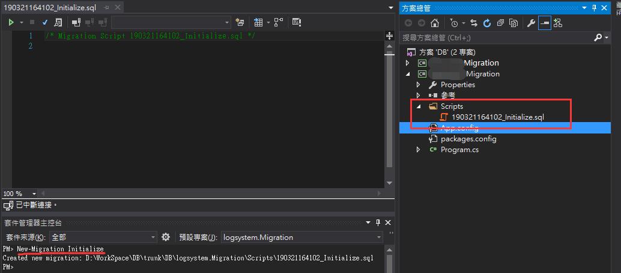Click the editor vertical scrollbar thumb
This screenshot has height=273, width=621.
[x=390, y=110]
